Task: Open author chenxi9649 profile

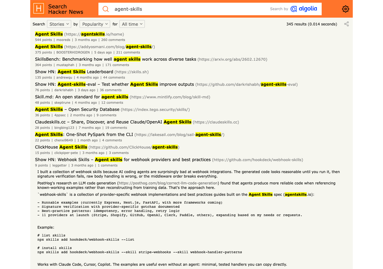Action: tap(63, 140)
